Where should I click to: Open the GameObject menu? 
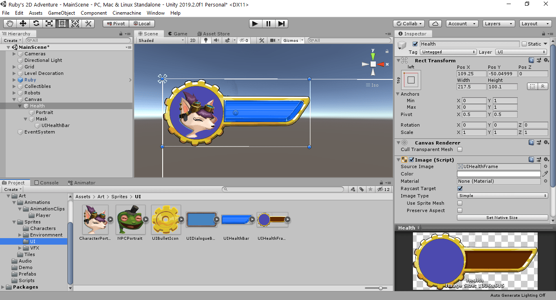tap(62, 13)
